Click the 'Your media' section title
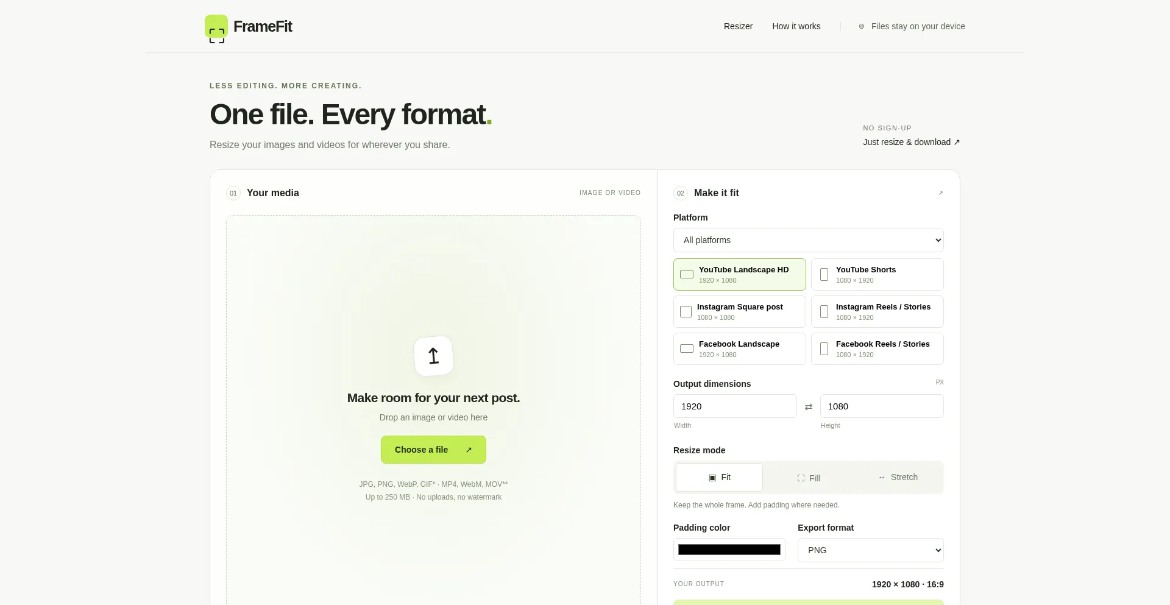 pyautogui.click(x=273, y=193)
